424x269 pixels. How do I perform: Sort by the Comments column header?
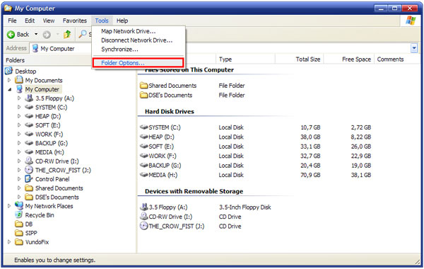[396, 59]
